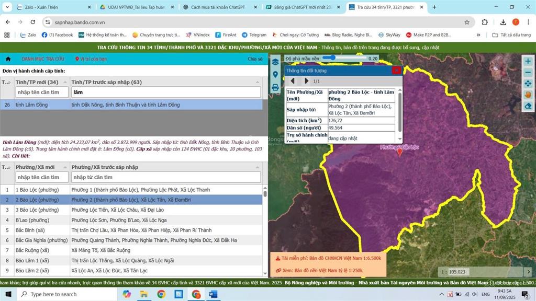The width and height of the screenshot is (536, 301).
Task: Open the map layers icon
Action: point(275,62)
